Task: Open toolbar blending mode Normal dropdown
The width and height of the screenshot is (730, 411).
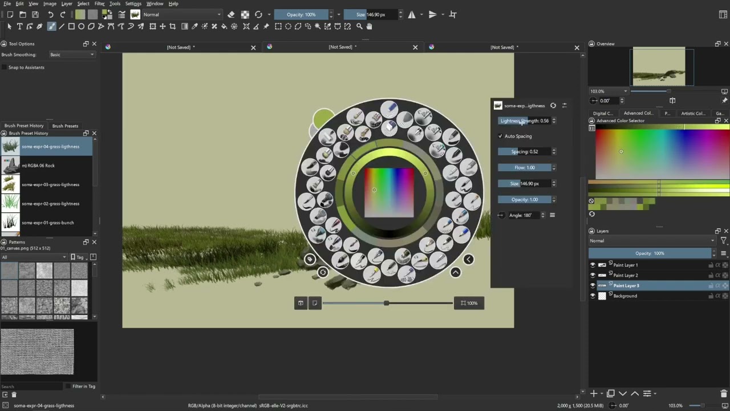Action: point(181,14)
